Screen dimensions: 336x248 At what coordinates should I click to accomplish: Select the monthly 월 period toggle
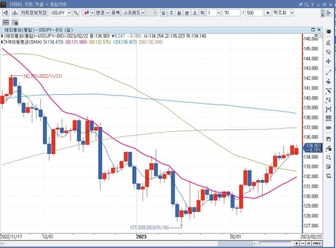click(x=179, y=13)
